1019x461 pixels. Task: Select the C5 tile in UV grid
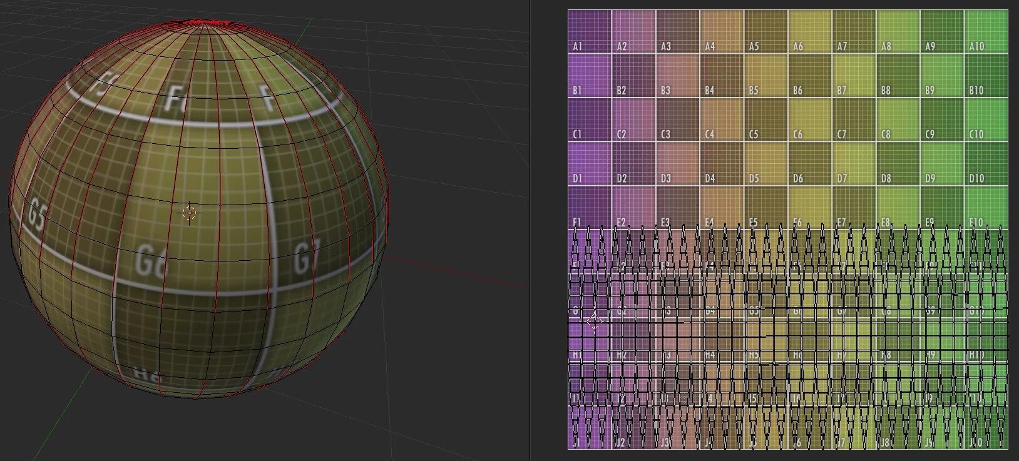coord(766,119)
